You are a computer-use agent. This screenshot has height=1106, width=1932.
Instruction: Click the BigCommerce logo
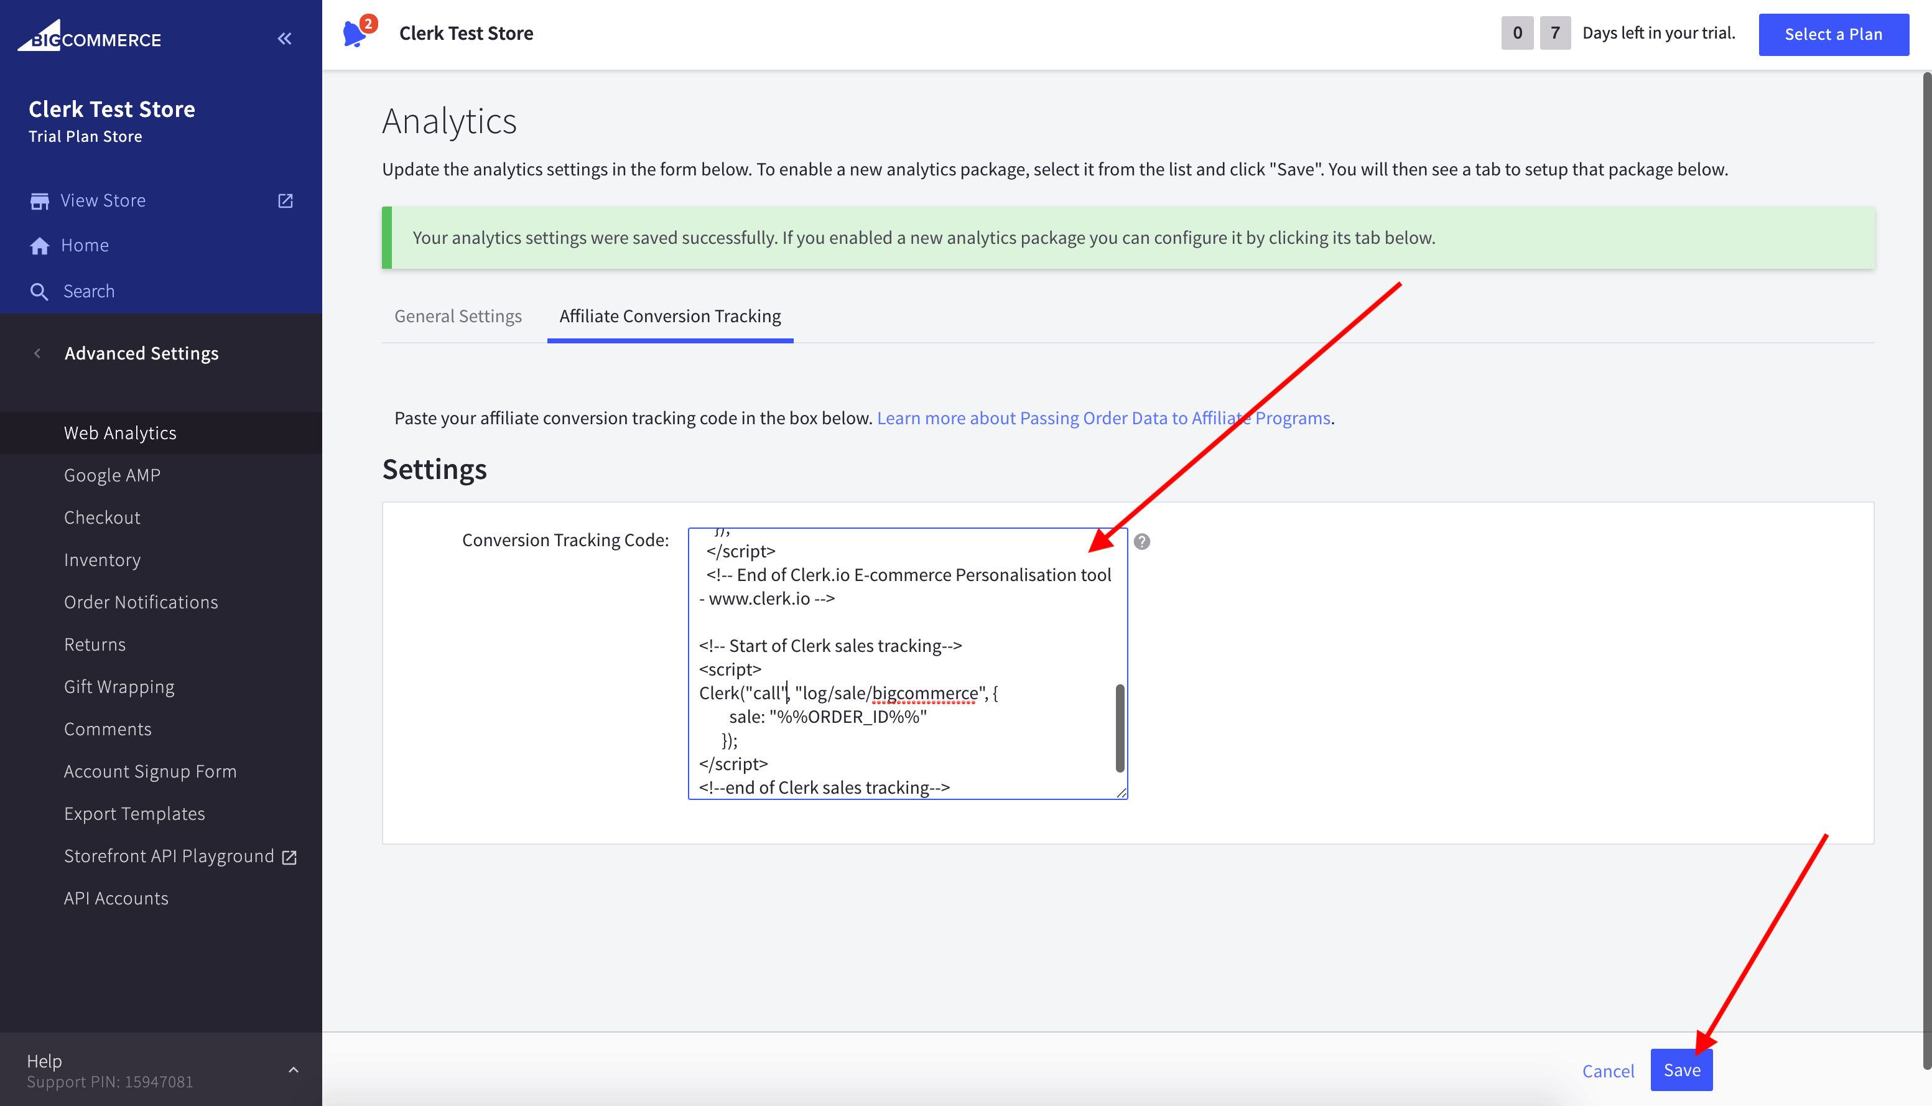(x=89, y=37)
